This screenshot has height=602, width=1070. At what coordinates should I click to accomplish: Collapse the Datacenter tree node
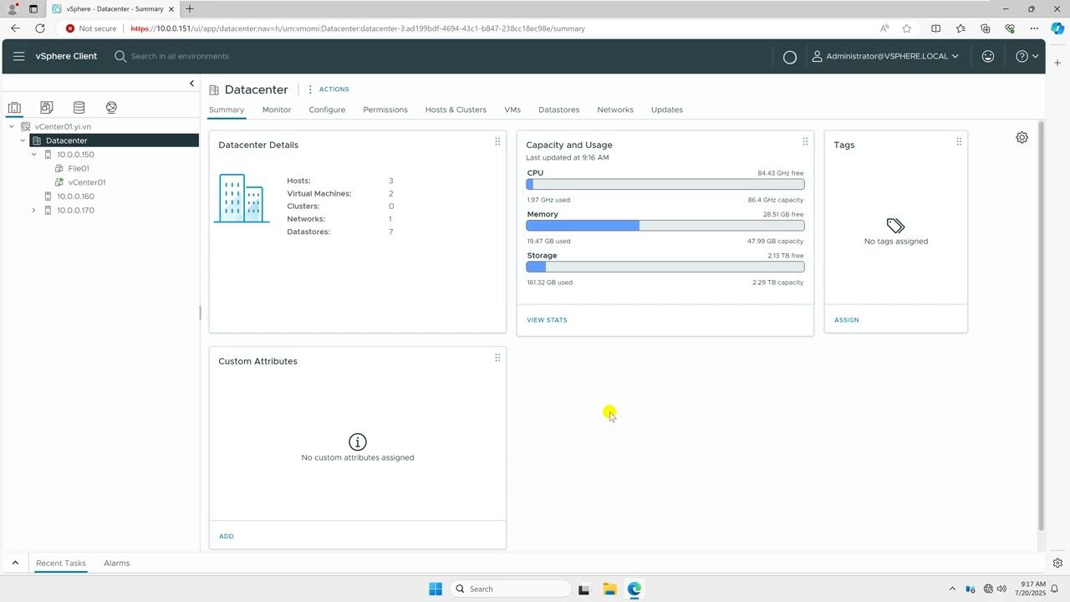(x=23, y=140)
